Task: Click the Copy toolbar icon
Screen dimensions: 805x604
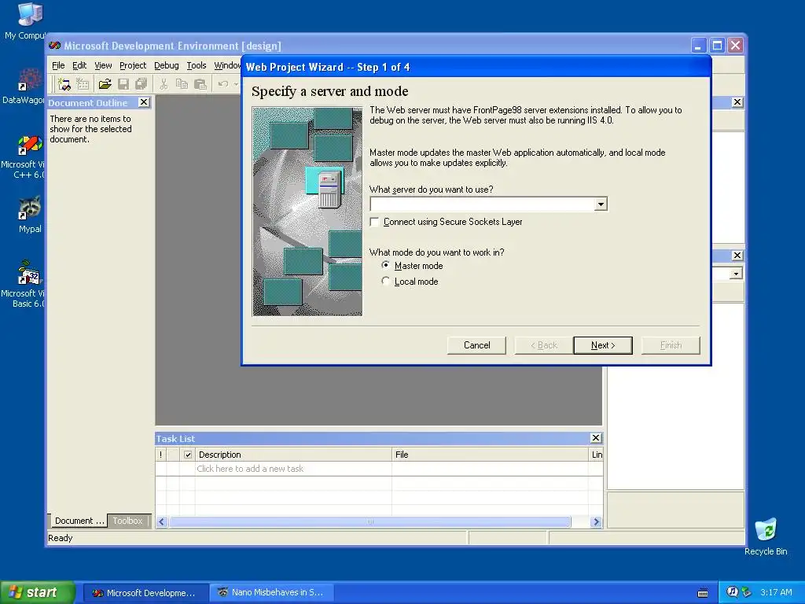Action: (x=182, y=83)
